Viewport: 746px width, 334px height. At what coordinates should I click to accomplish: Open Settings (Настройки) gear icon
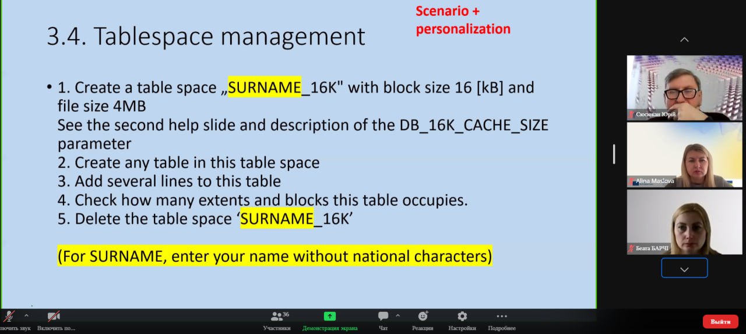click(x=462, y=317)
